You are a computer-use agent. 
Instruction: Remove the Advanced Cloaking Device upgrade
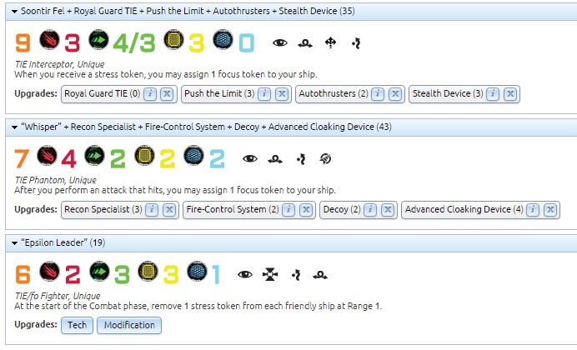[550, 210]
